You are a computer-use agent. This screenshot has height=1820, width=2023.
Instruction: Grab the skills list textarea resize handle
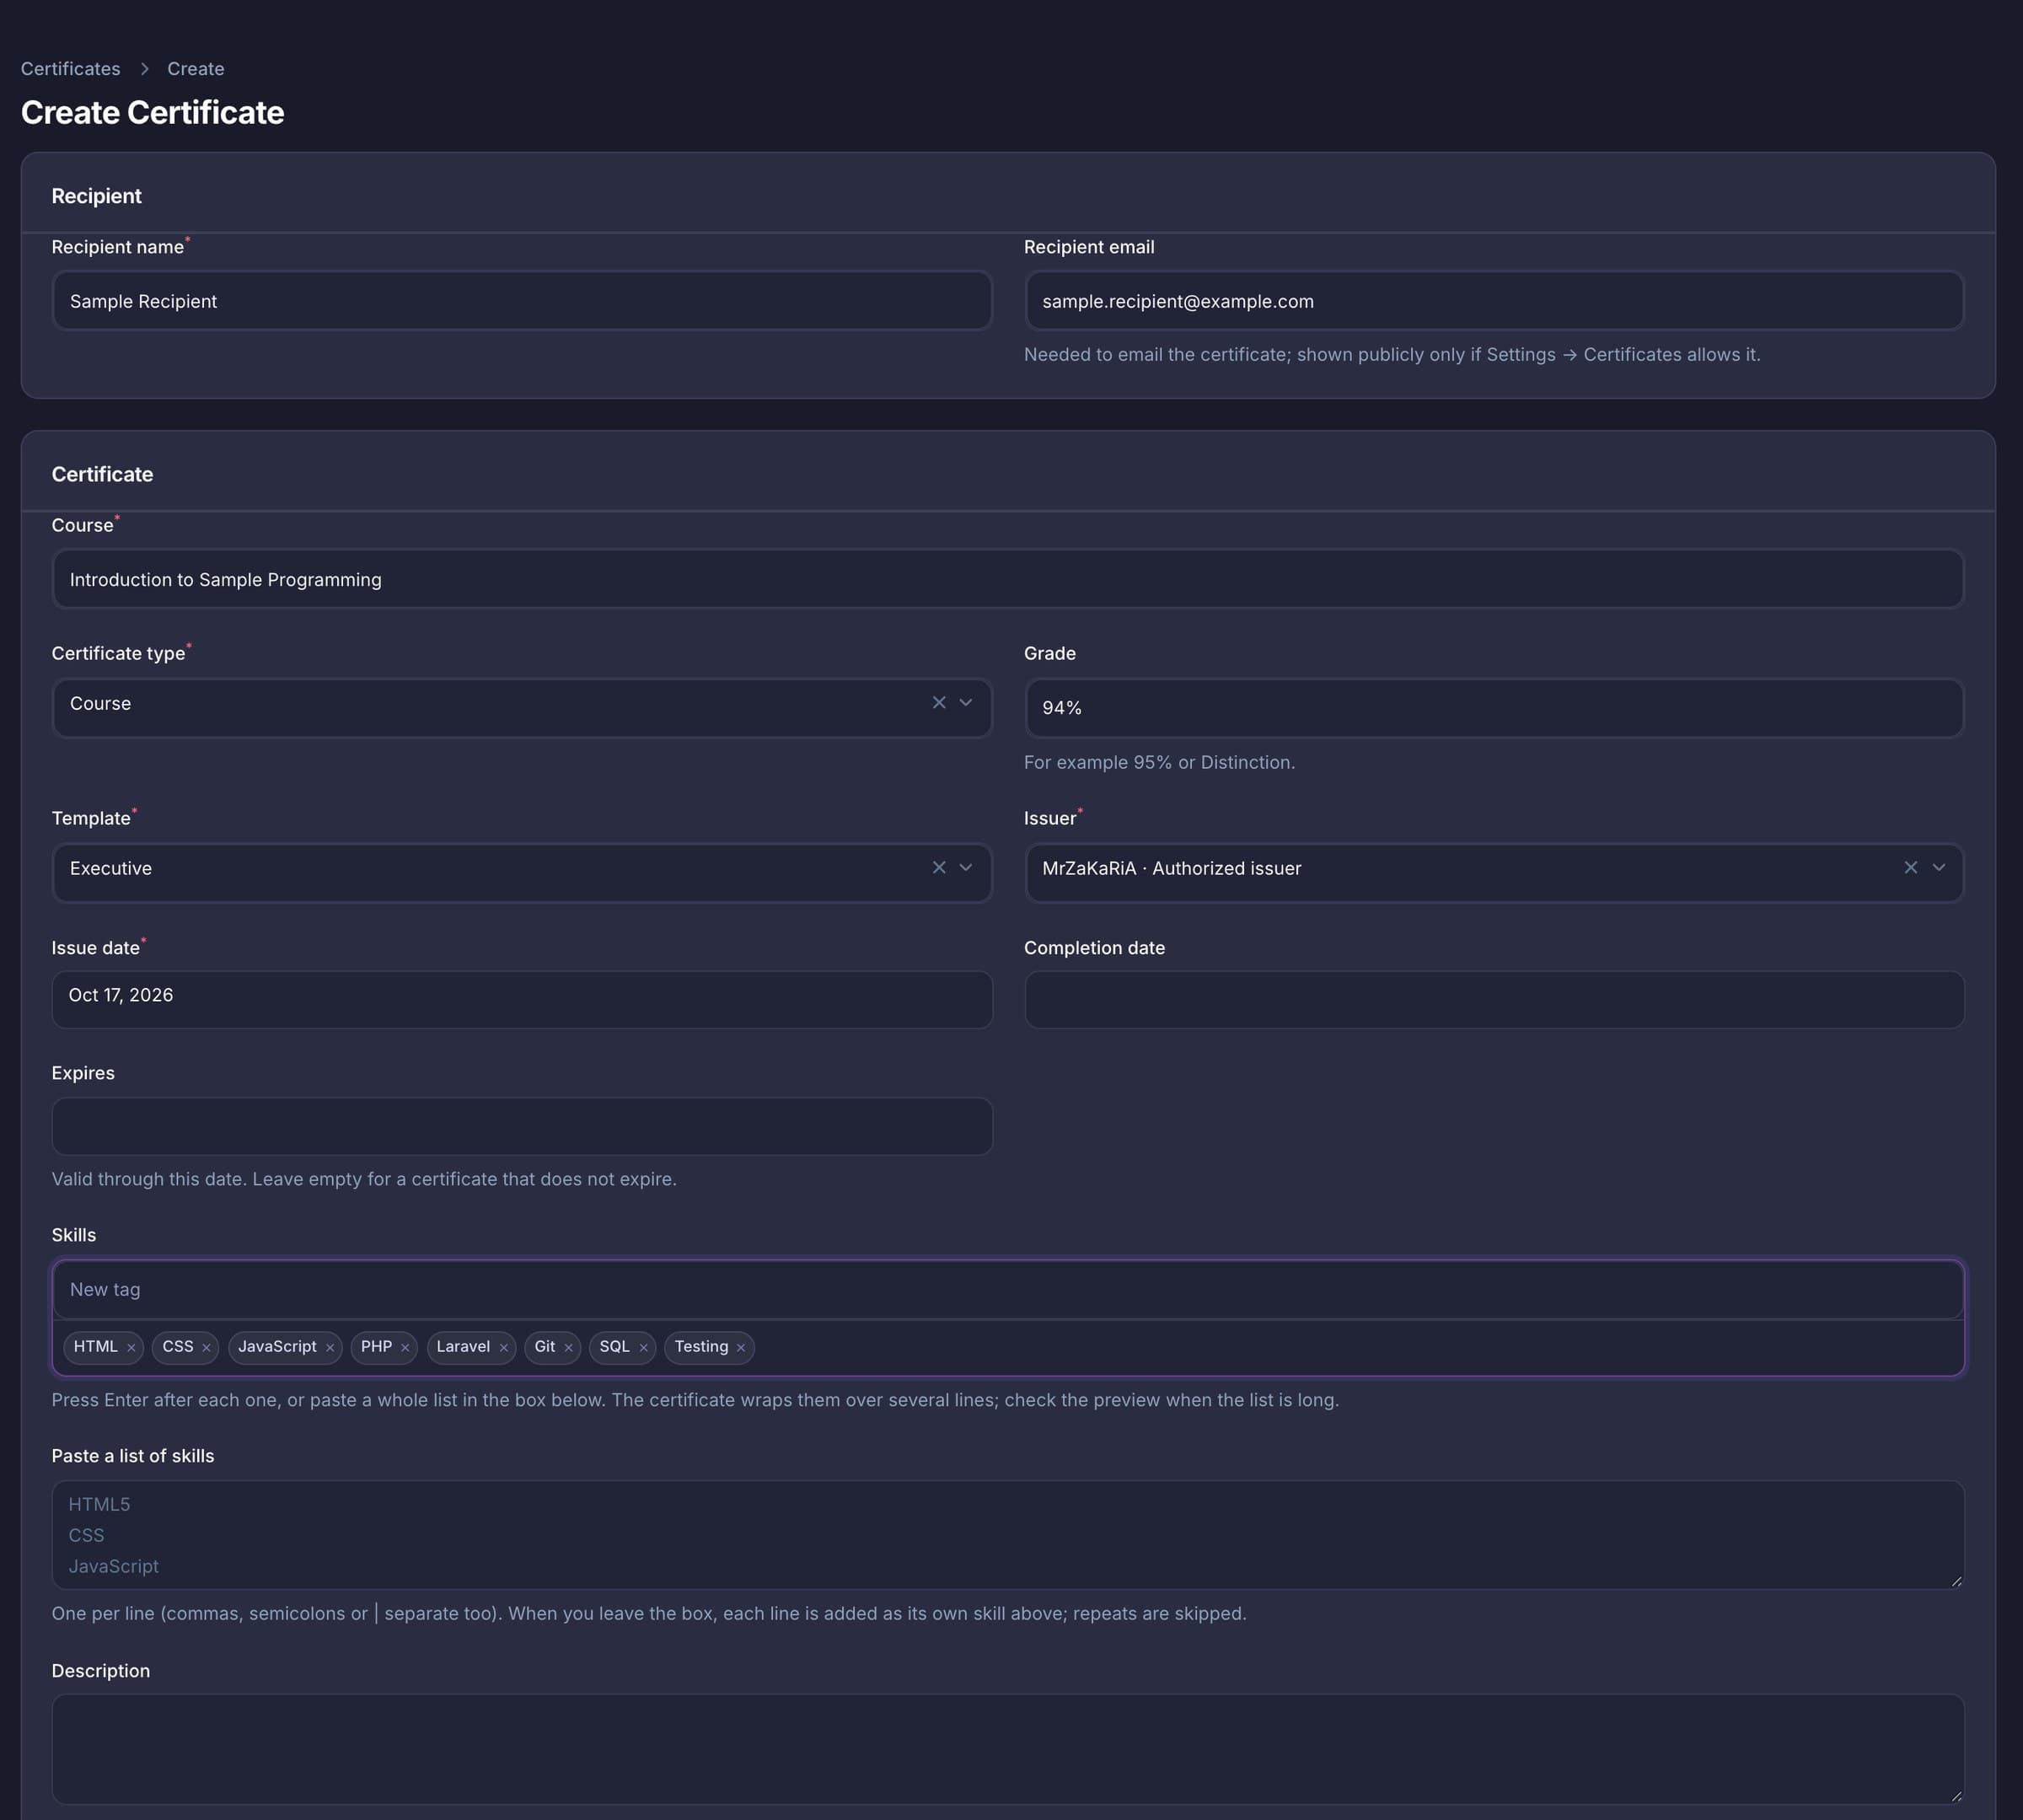click(x=1956, y=1581)
